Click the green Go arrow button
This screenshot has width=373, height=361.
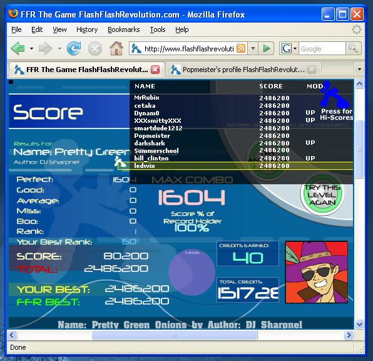tap(267, 49)
